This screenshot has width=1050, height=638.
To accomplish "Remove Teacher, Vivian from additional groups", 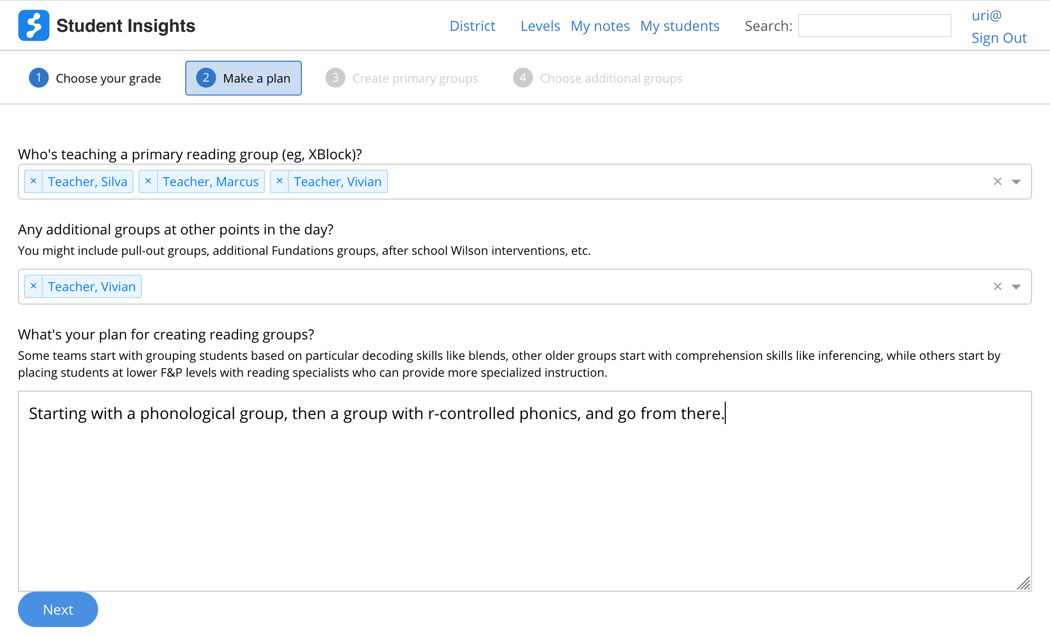I will pyautogui.click(x=33, y=286).
